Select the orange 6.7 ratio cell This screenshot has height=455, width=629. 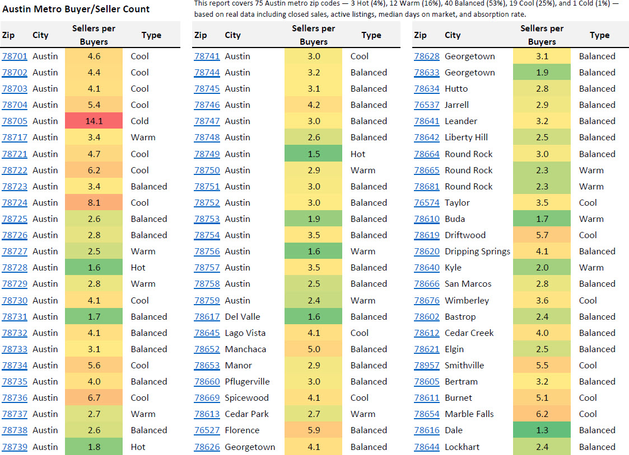pyautogui.click(x=94, y=398)
